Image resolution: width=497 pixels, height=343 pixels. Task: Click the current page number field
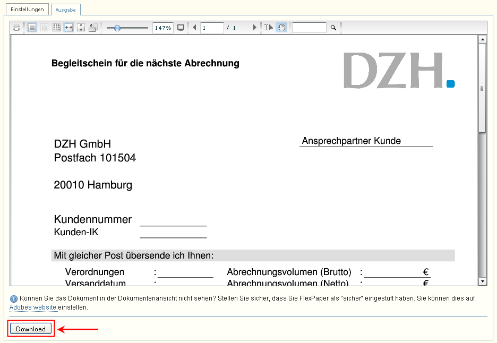point(212,28)
